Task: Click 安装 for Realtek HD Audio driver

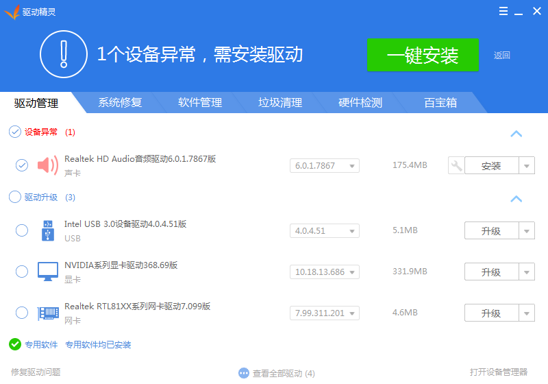Action: pyautogui.click(x=491, y=166)
